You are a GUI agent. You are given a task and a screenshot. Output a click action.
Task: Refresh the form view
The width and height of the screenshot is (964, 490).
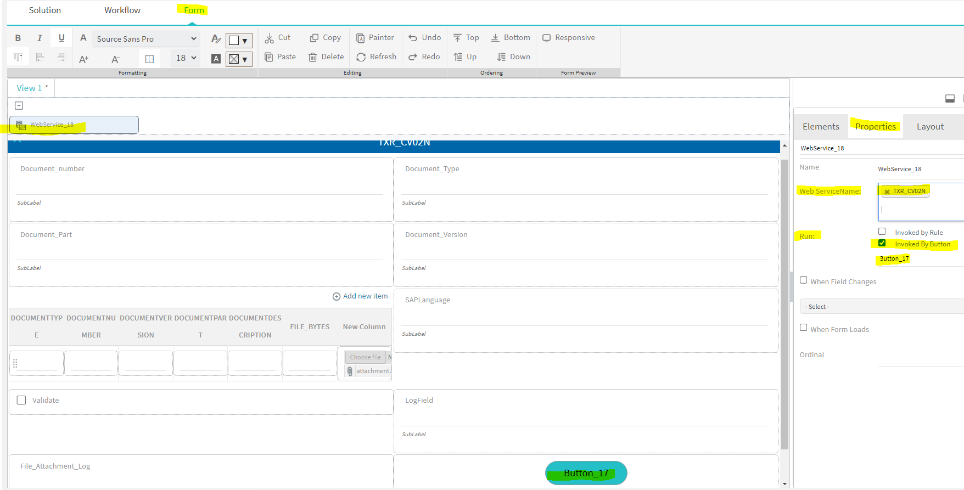(x=376, y=57)
